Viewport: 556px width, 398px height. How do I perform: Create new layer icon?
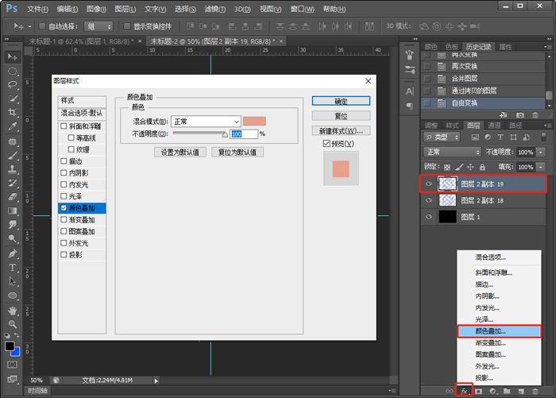[x=521, y=392]
